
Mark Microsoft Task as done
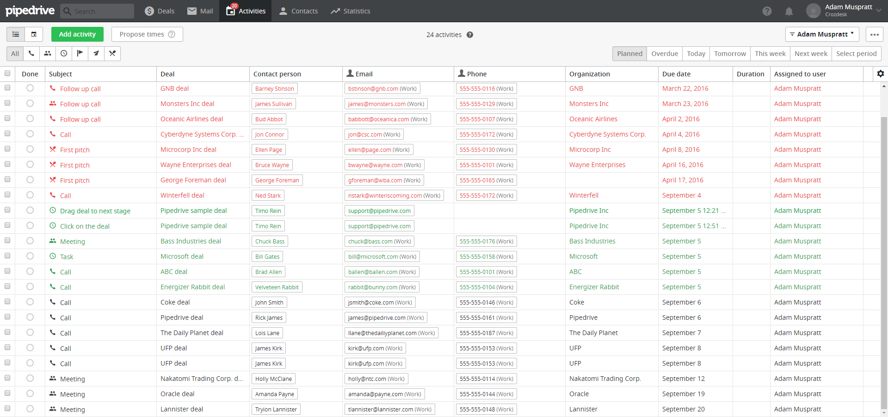[x=30, y=256]
